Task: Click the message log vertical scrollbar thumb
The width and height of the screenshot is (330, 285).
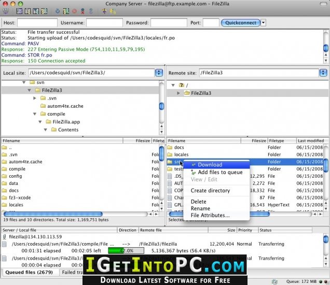Action: 326,48
